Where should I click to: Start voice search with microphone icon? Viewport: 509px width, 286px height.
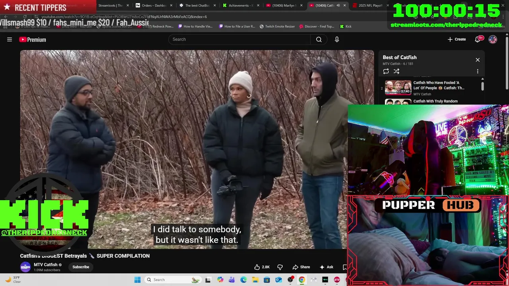click(x=337, y=39)
